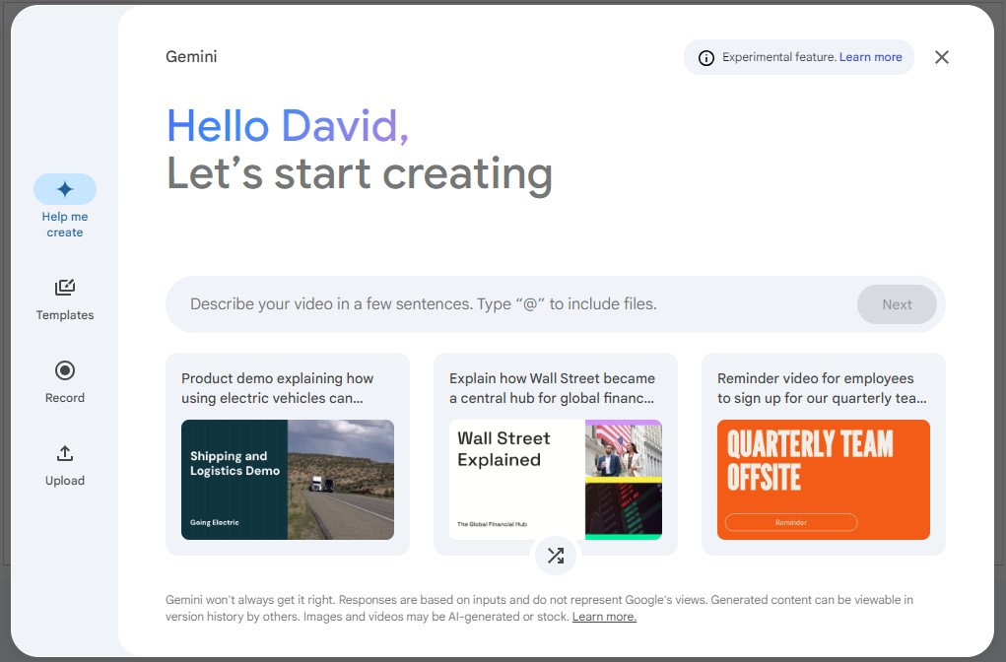Click the Templates grid icon

coord(64,288)
